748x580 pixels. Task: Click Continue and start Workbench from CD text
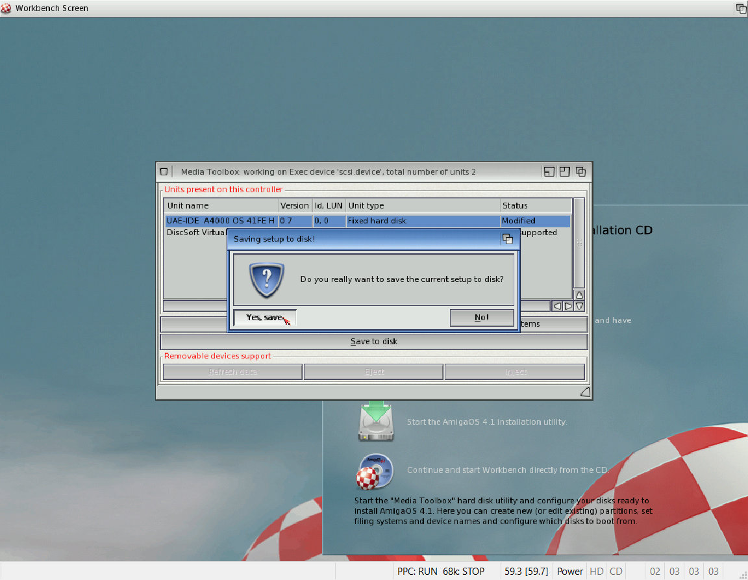(508, 470)
